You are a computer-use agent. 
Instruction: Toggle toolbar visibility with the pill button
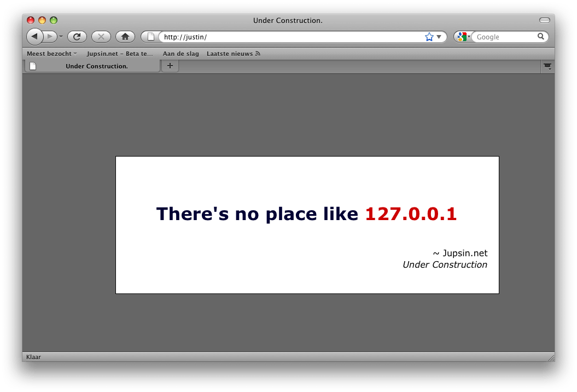(544, 20)
